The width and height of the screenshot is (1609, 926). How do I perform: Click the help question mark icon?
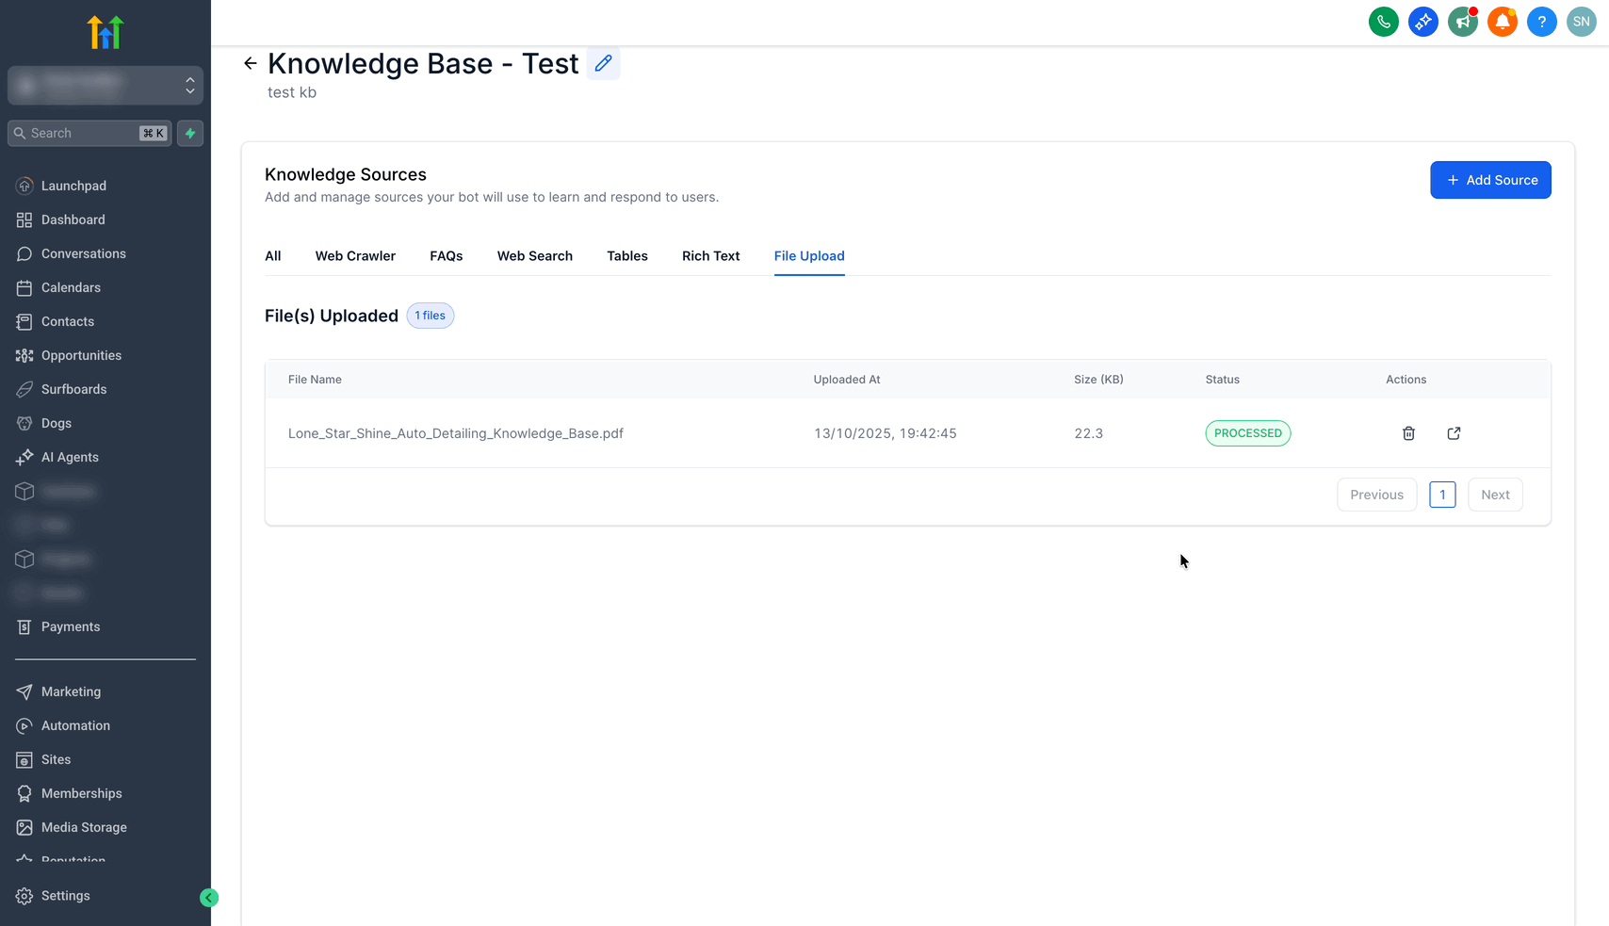click(x=1541, y=22)
